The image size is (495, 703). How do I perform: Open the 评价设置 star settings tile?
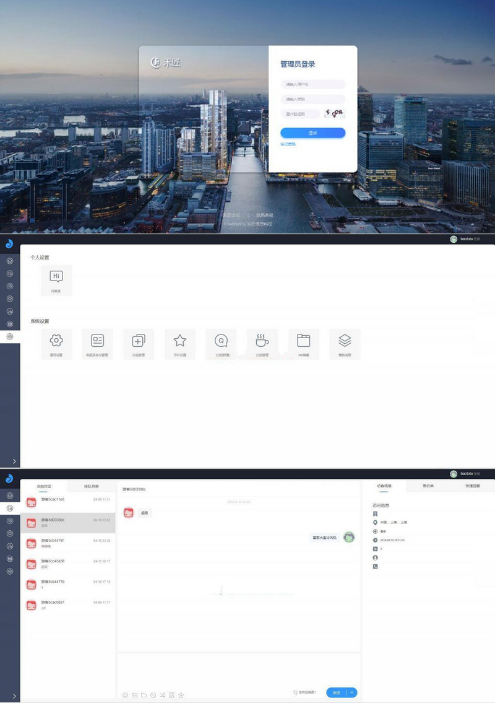pos(179,344)
